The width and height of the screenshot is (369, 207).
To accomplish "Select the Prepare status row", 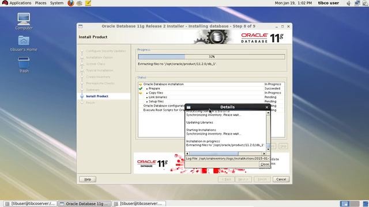I will 211,89.
